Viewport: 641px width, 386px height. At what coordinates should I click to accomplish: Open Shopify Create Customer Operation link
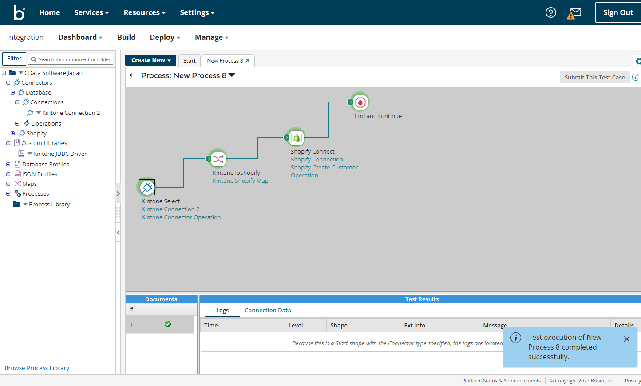324,171
